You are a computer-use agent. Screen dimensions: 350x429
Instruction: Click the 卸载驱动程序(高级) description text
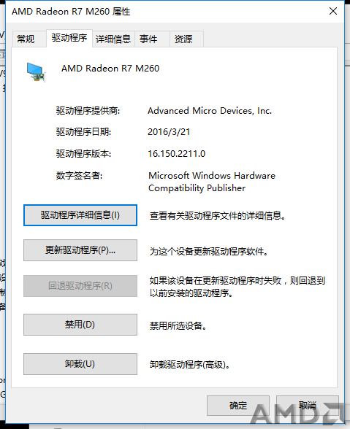click(190, 365)
